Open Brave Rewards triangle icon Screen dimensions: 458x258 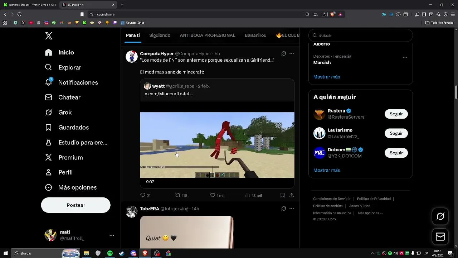(x=340, y=14)
